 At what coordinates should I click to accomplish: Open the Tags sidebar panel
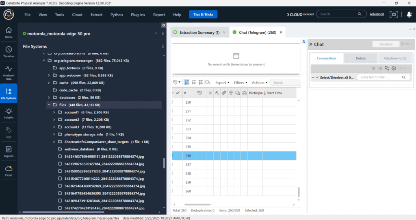tap(9, 132)
